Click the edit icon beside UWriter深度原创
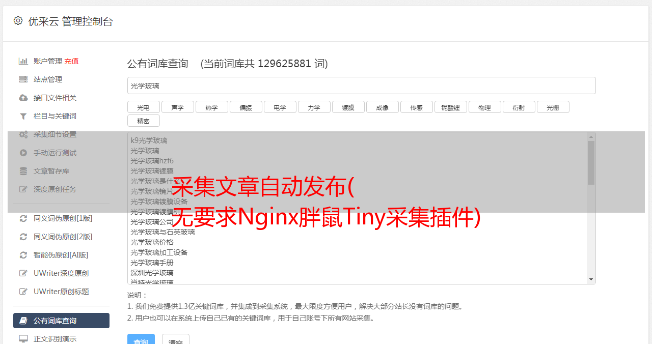The height and width of the screenshot is (344, 652). click(23, 273)
